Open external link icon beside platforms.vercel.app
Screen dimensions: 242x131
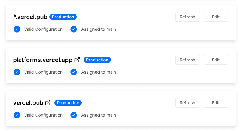(x=77, y=60)
